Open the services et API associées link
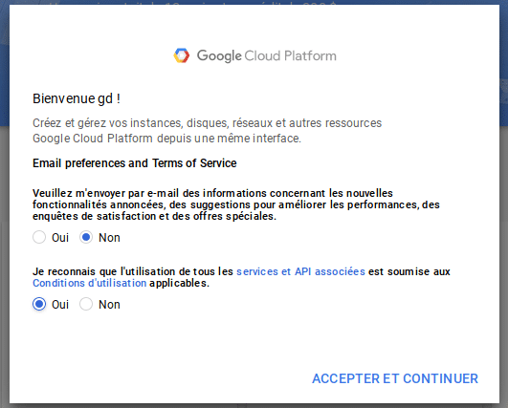508x408 pixels. tap(300, 271)
